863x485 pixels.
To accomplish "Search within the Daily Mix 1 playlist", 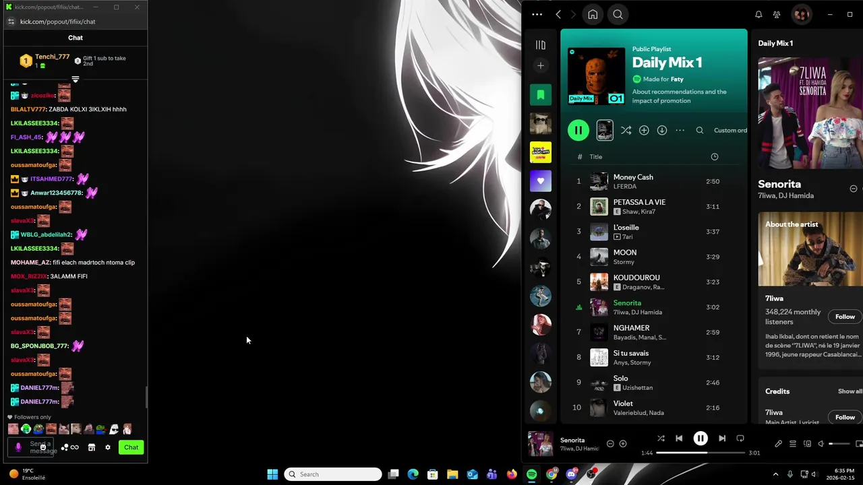I will point(700,130).
